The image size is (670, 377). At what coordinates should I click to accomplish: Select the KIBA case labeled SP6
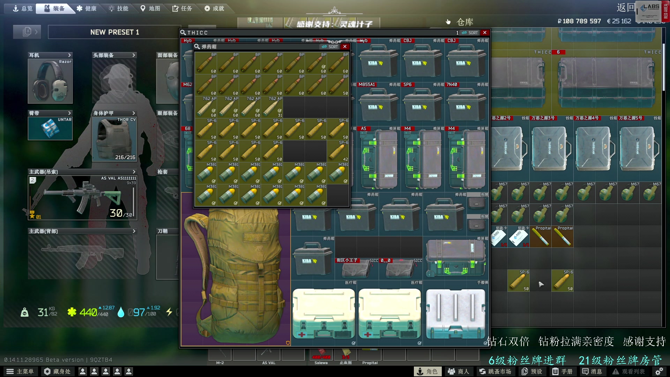pyautogui.click(x=423, y=104)
